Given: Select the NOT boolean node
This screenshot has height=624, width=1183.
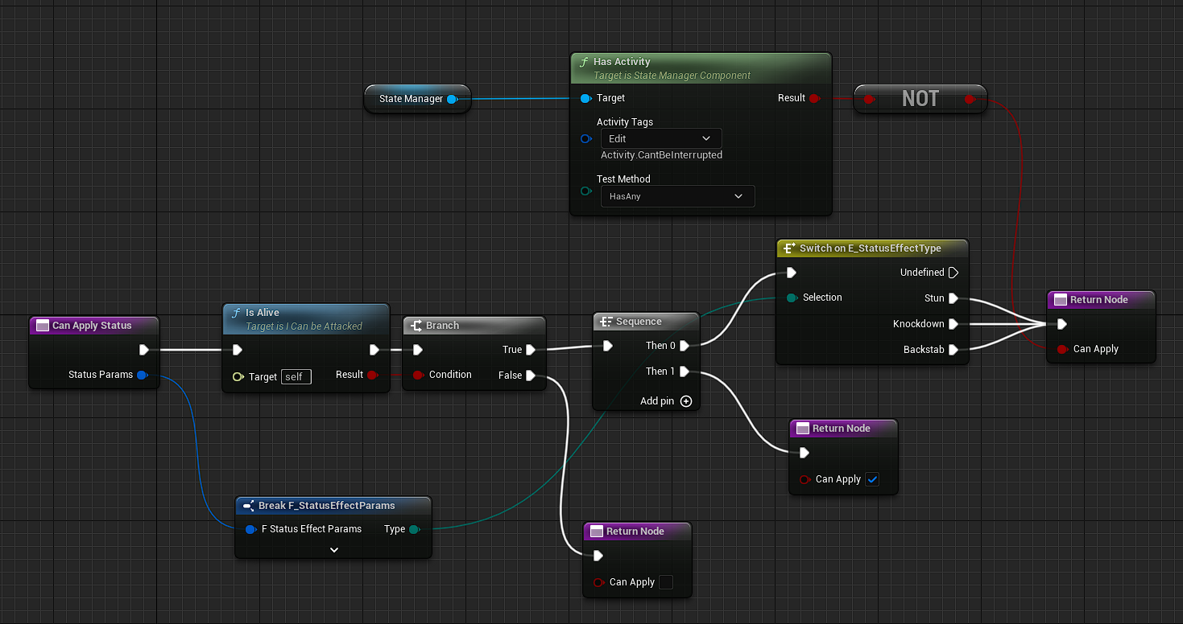Looking at the screenshot, I should [x=920, y=99].
